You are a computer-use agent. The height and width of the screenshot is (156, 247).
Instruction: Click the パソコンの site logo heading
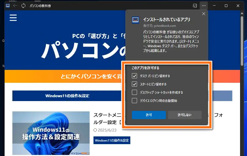(x=83, y=51)
